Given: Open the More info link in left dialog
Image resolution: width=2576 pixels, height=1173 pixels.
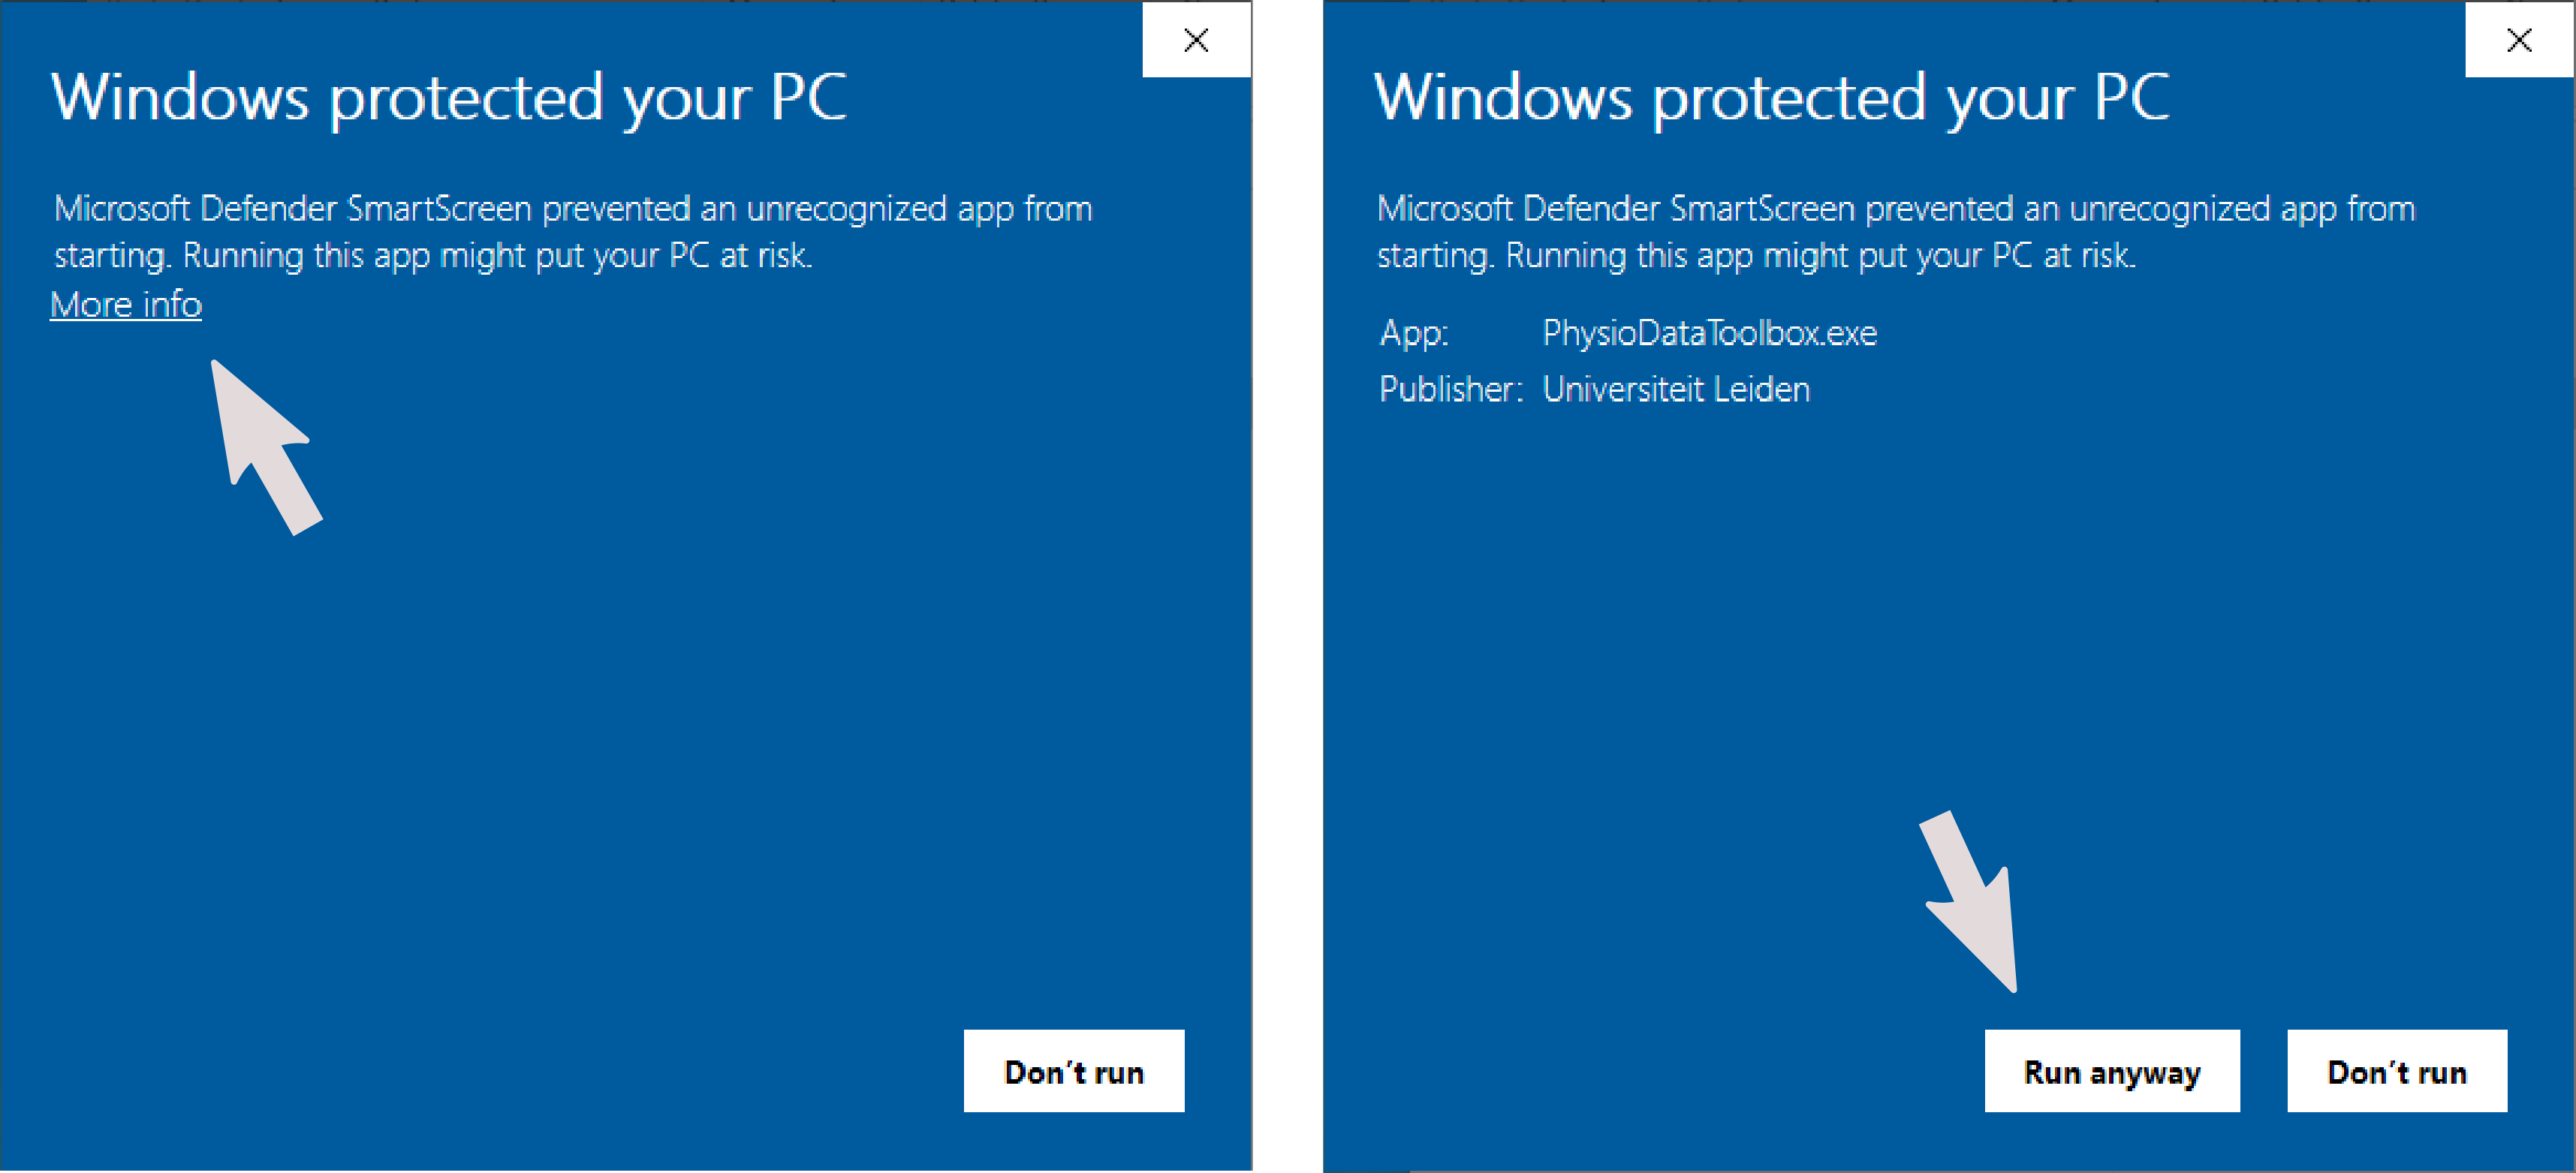Looking at the screenshot, I should click(x=126, y=305).
